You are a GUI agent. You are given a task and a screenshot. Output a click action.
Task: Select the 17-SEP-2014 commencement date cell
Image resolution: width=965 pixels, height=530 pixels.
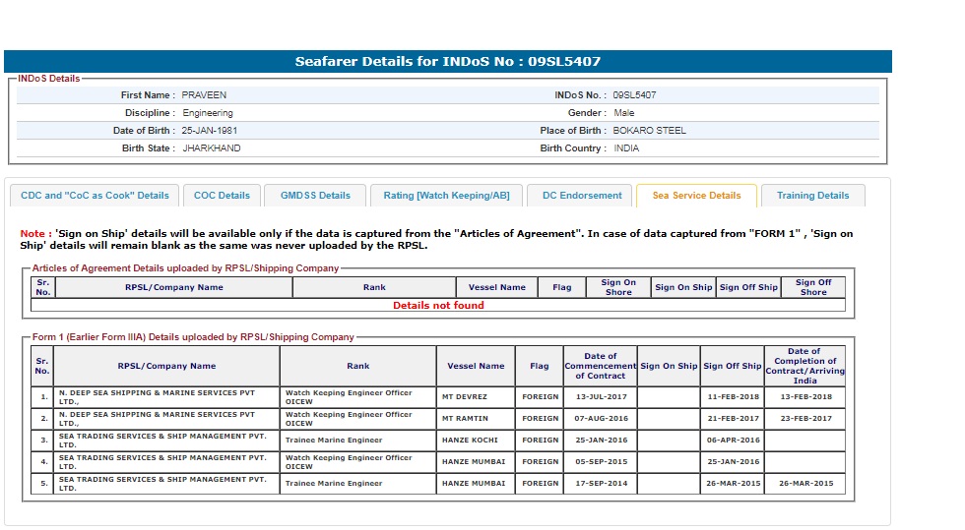pyautogui.click(x=600, y=484)
